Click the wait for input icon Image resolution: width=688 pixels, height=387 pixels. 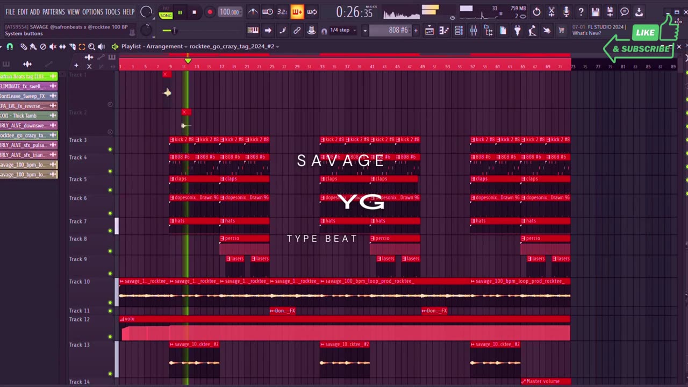click(x=267, y=12)
